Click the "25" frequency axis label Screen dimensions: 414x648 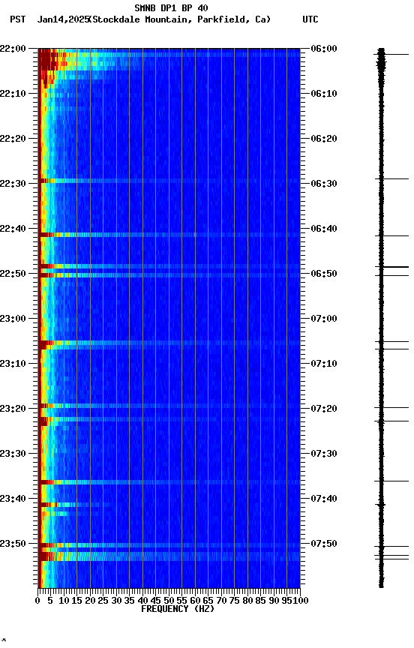[x=103, y=601]
